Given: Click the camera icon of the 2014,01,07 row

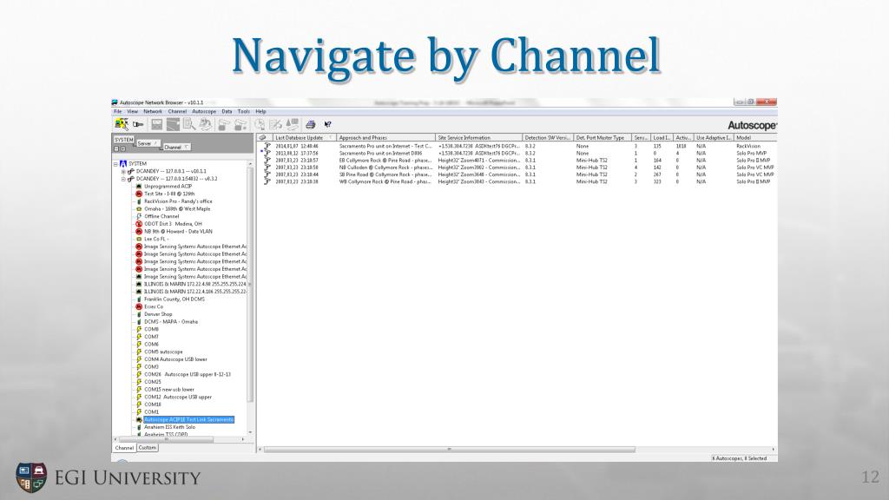Looking at the screenshot, I should pos(267,146).
